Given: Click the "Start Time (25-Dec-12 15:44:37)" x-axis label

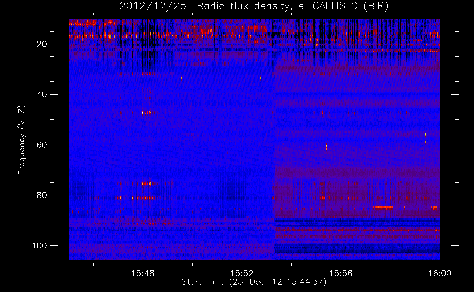Looking at the screenshot, I should click(254, 282).
